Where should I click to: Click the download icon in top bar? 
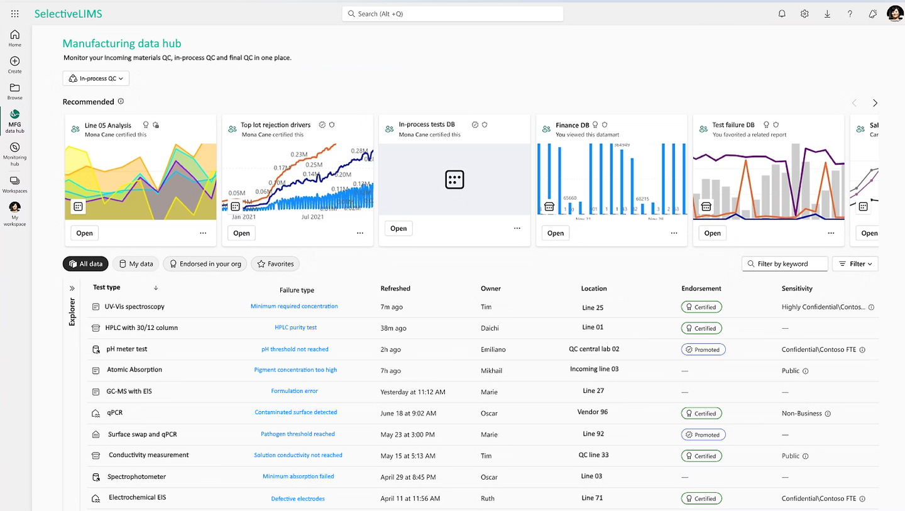[x=827, y=14]
